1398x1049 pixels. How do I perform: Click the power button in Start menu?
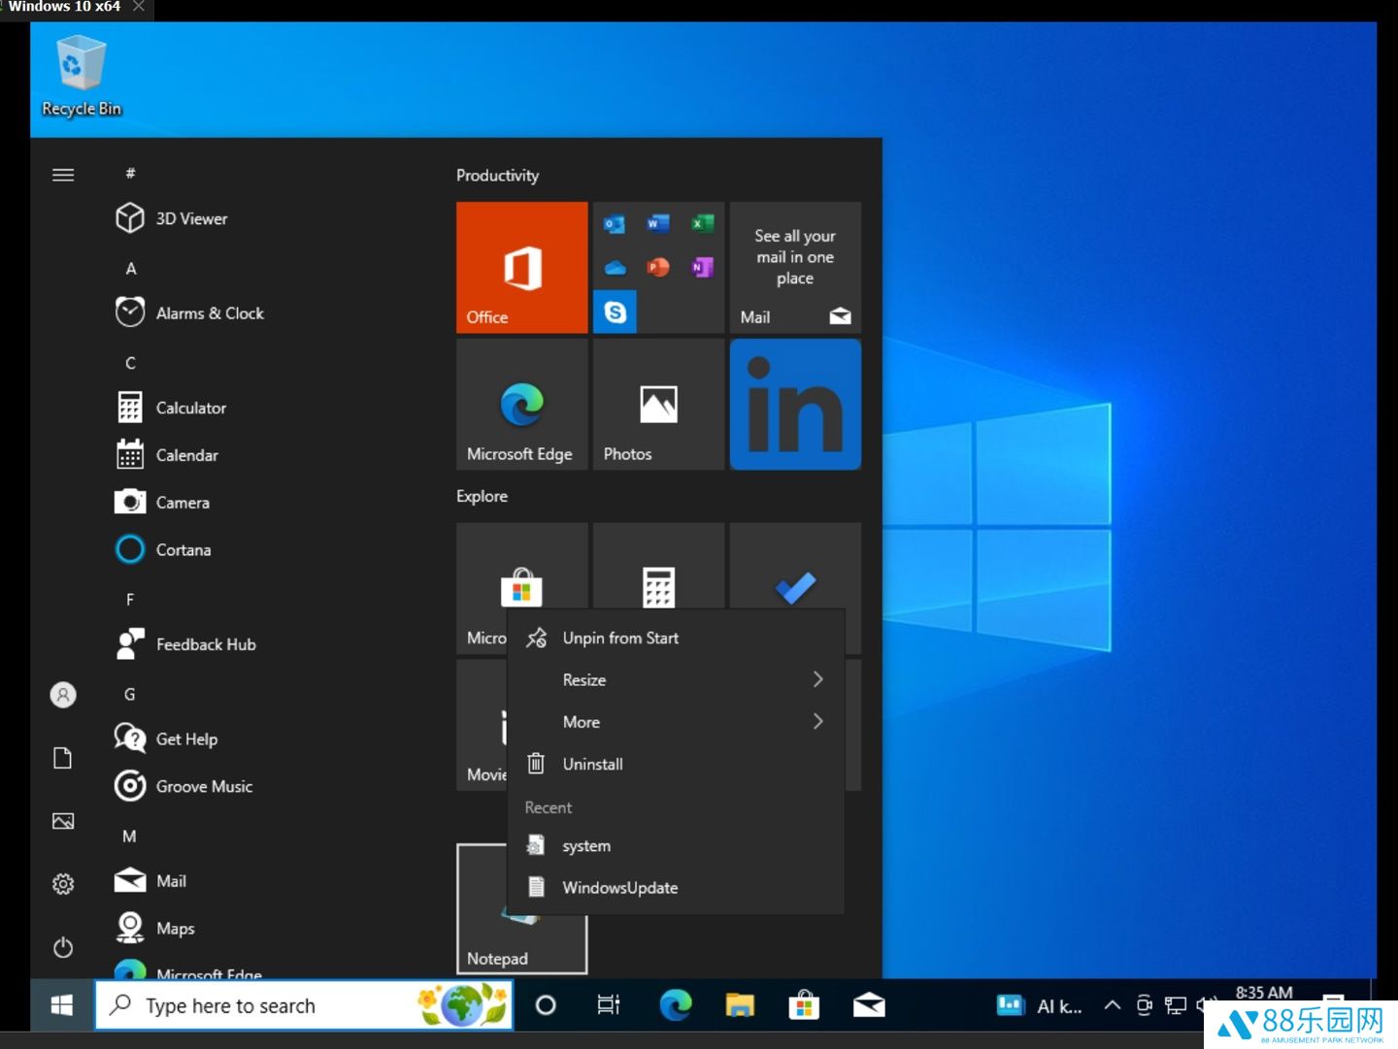click(62, 947)
